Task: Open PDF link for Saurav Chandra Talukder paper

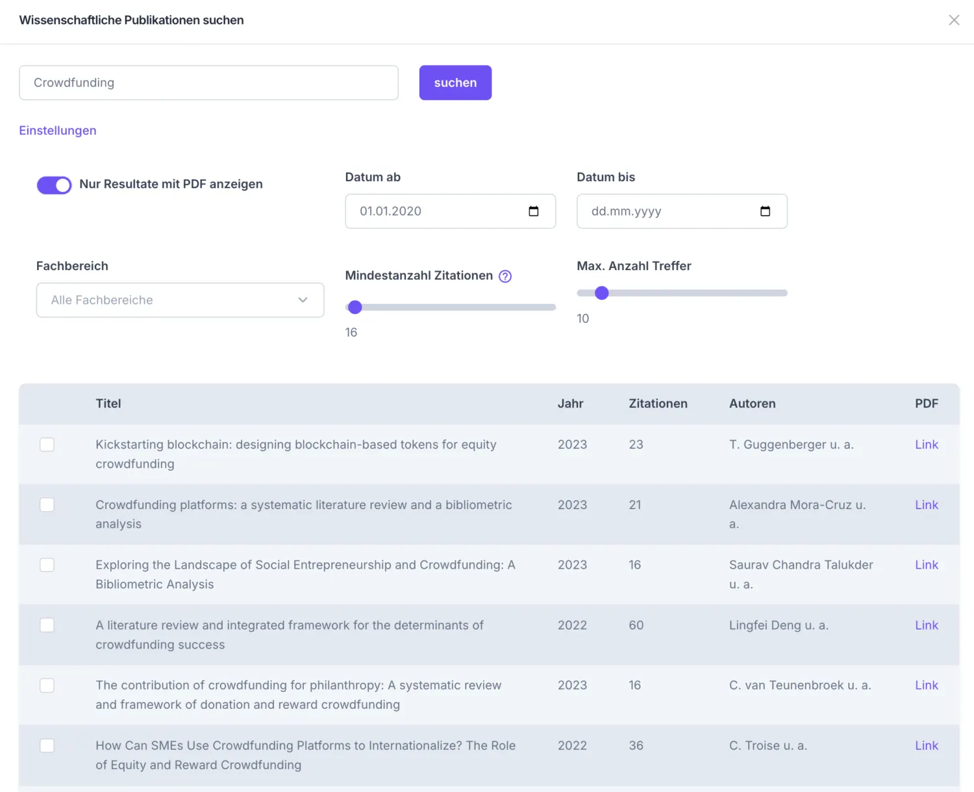Action: (x=927, y=565)
